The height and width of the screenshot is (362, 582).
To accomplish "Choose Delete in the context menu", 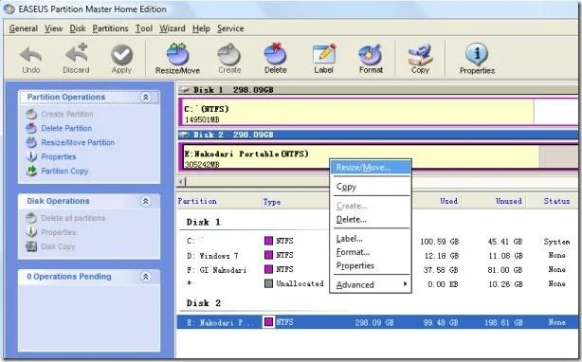I will click(371, 220).
